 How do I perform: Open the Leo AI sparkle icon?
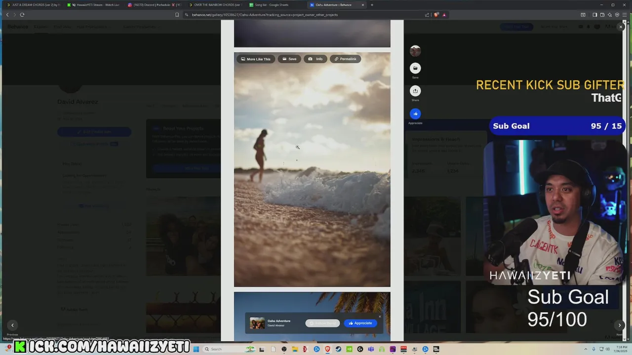tap(610, 15)
